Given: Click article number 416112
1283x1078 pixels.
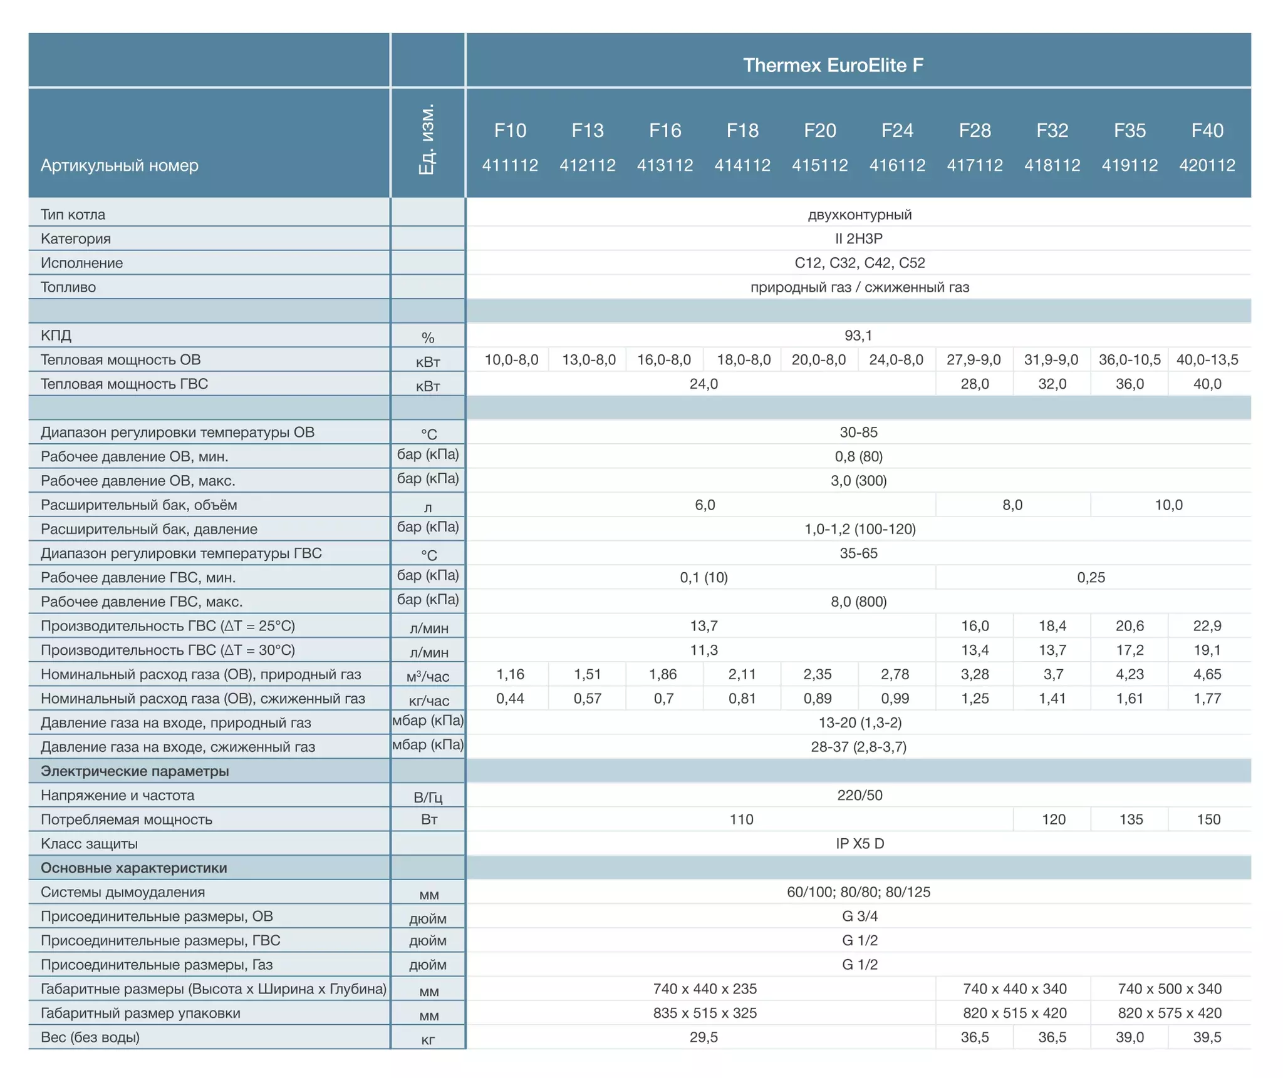Looking at the screenshot, I should click(897, 165).
